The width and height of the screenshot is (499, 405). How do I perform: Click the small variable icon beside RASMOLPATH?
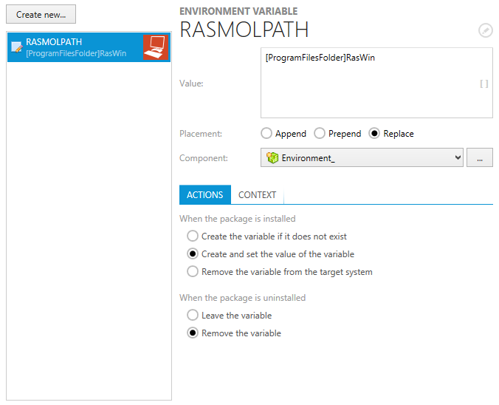point(16,48)
